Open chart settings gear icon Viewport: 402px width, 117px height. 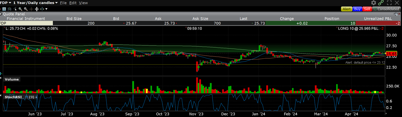(x=374, y=3)
